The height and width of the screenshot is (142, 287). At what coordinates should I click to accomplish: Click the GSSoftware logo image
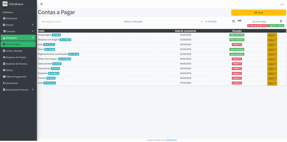5,4
